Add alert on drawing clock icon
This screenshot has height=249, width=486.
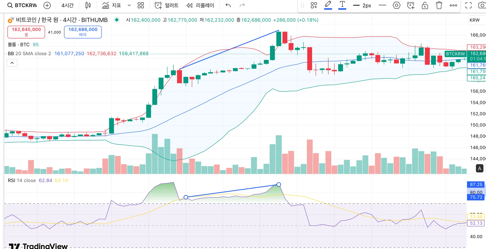pos(411,5)
